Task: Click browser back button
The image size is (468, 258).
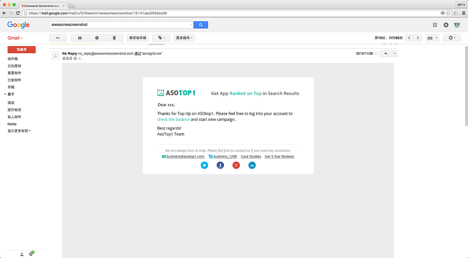Action: click(4, 13)
